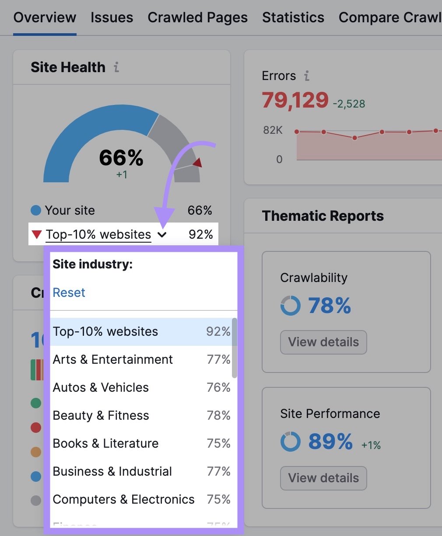Click View details under Crawlability
The width and height of the screenshot is (442, 536).
[x=323, y=342]
